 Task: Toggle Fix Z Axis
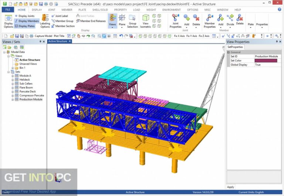(204, 36)
